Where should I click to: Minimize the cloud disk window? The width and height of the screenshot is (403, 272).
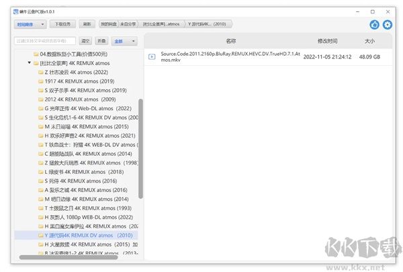[357, 12]
